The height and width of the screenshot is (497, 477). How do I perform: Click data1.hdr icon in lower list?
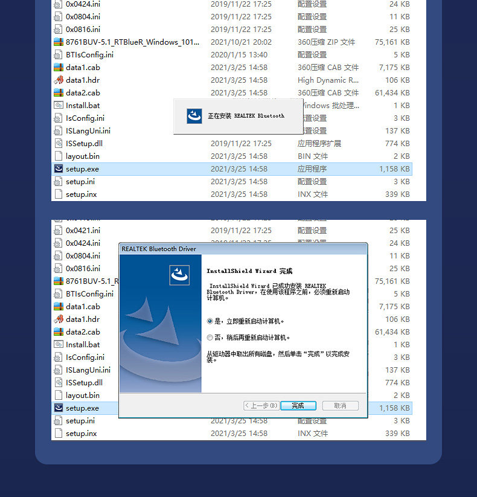(59, 319)
